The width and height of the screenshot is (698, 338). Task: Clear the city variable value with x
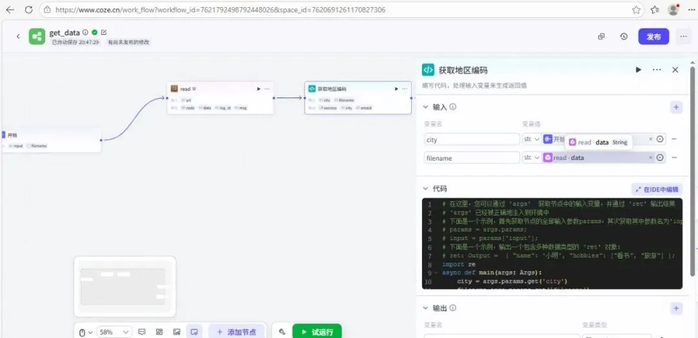[650, 139]
